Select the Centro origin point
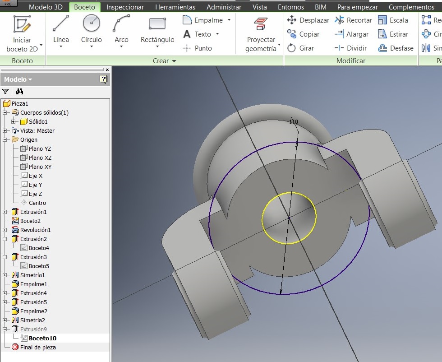442x362 pixels. tap(33, 203)
